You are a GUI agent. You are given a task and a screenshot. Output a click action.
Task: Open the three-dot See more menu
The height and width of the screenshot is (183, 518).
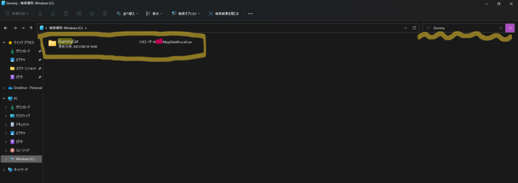250,14
